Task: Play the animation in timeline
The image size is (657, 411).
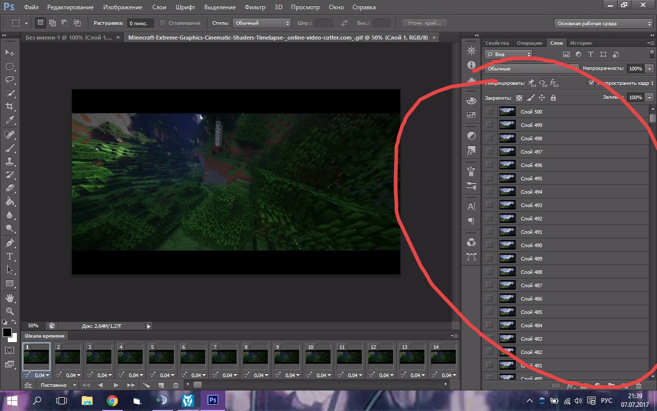Action: [x=116, y=385]
